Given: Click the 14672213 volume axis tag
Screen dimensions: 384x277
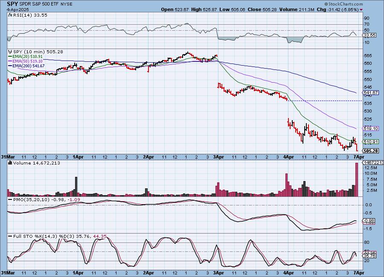Looking at the screenshot, I should (373, 162).
